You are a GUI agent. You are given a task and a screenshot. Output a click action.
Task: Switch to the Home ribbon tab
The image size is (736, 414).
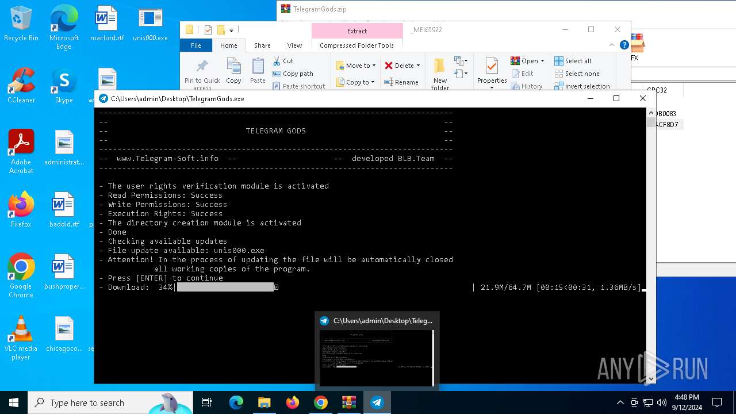[x=228, y=45]
